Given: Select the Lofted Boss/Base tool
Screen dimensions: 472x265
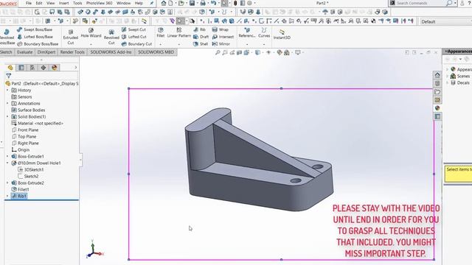Looking at the screenshot, I should coord(35,37).
